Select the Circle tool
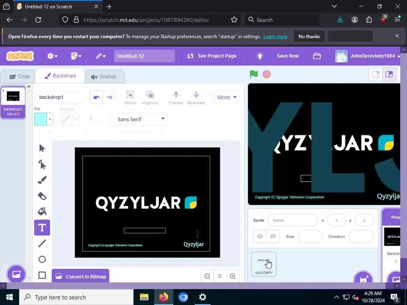 click(42, 259)
